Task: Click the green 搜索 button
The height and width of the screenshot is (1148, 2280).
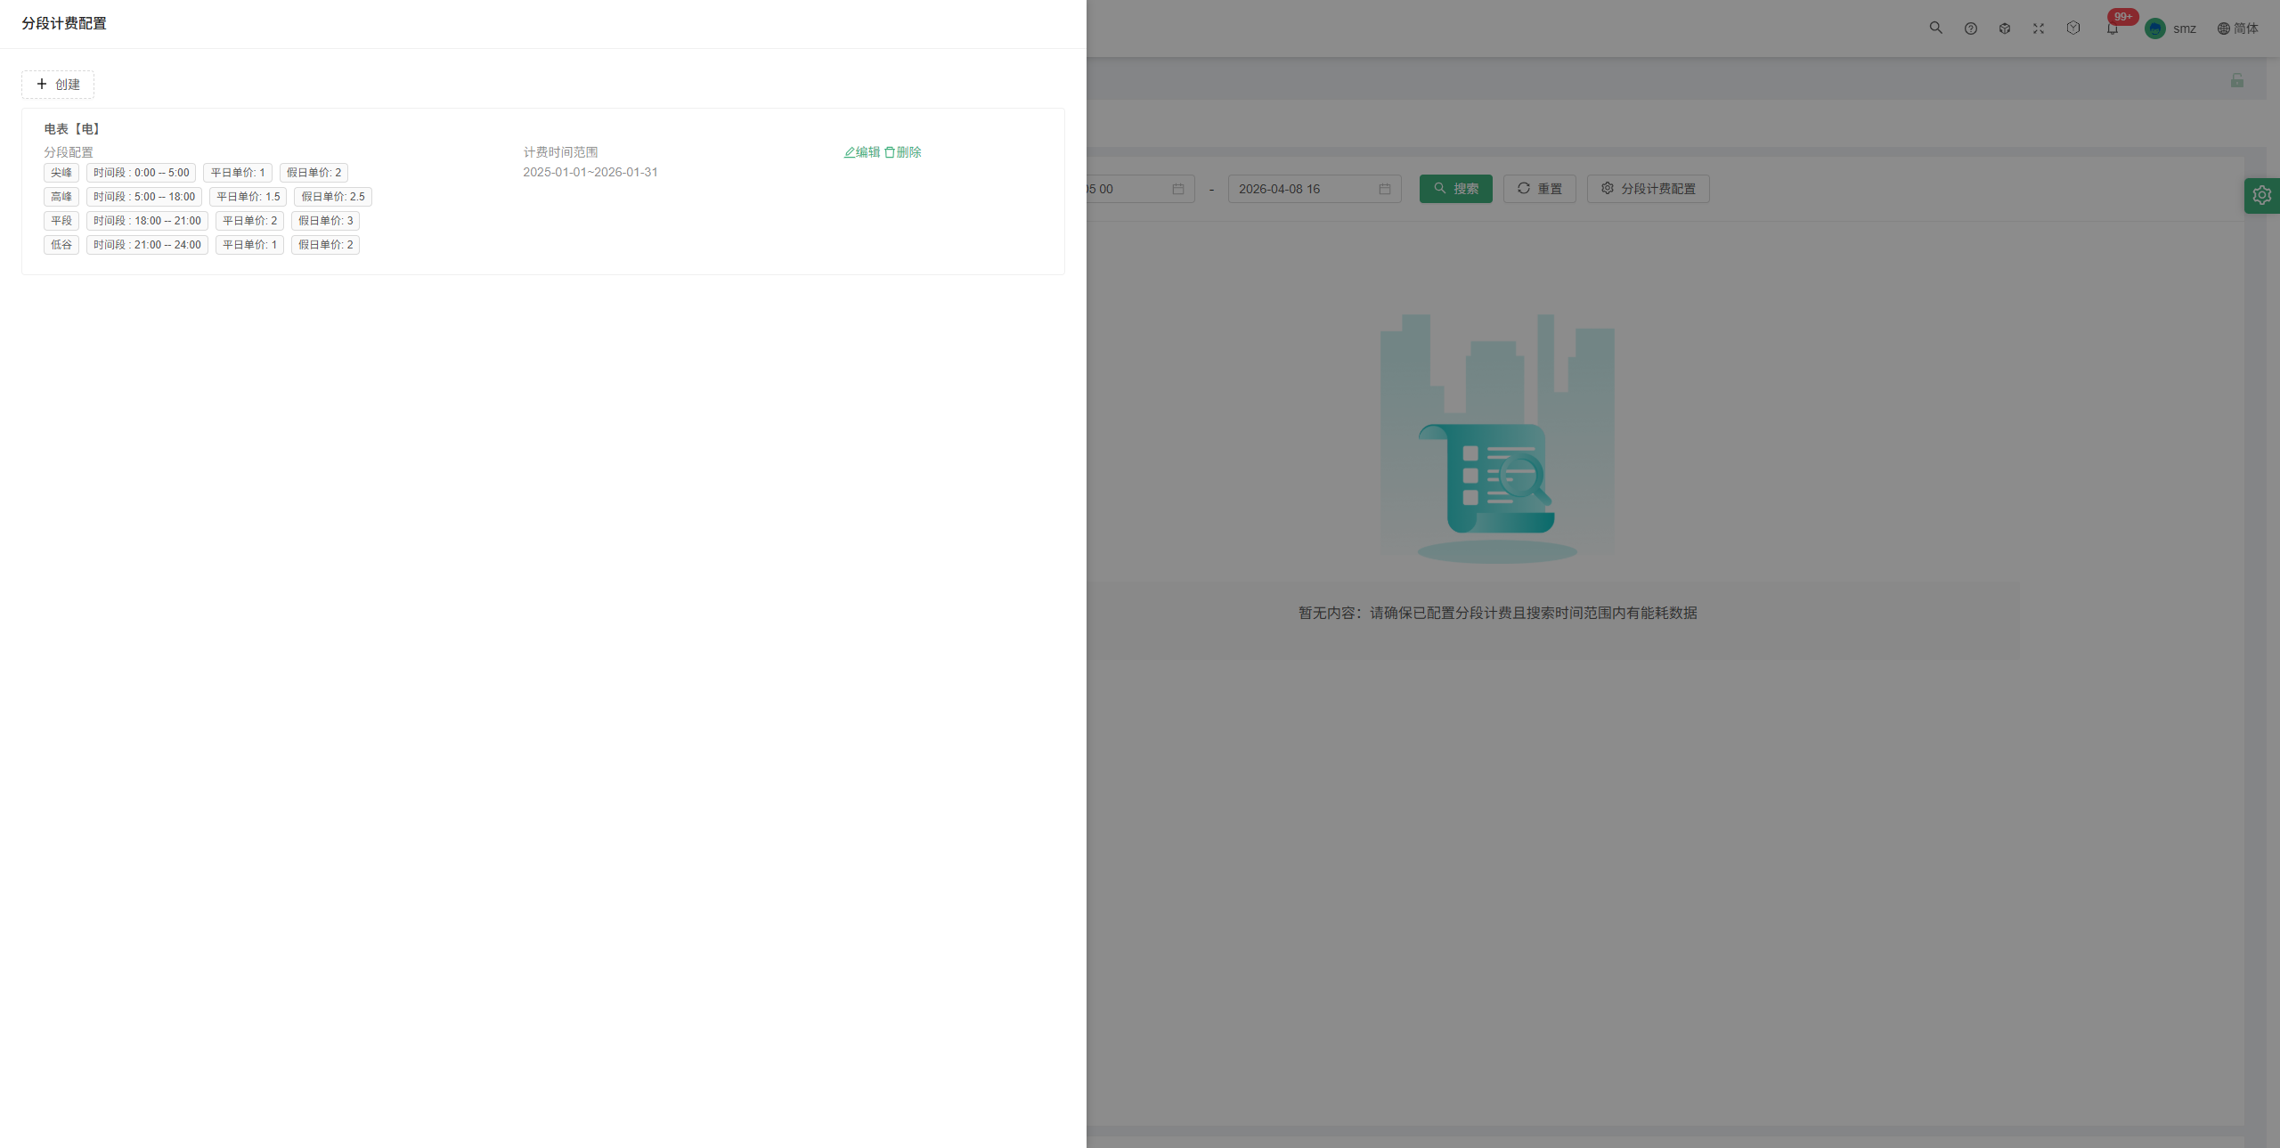Action: pos(1456,189)
